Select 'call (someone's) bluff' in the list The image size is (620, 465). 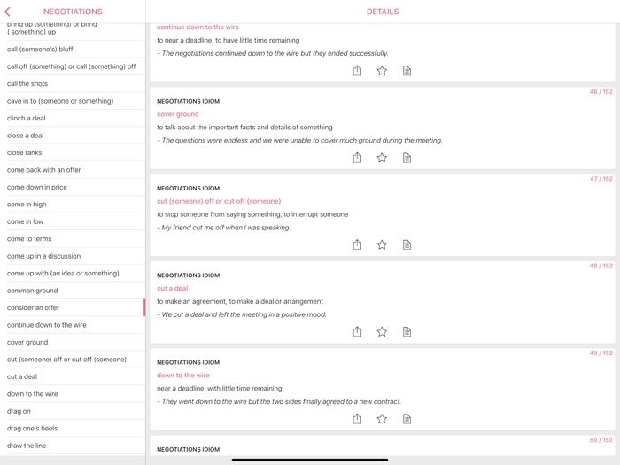pyautogui.click(x=73, y=49)
